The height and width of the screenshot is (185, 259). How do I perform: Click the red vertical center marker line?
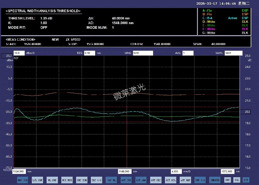pyautogui.click(x=127, y=137)
